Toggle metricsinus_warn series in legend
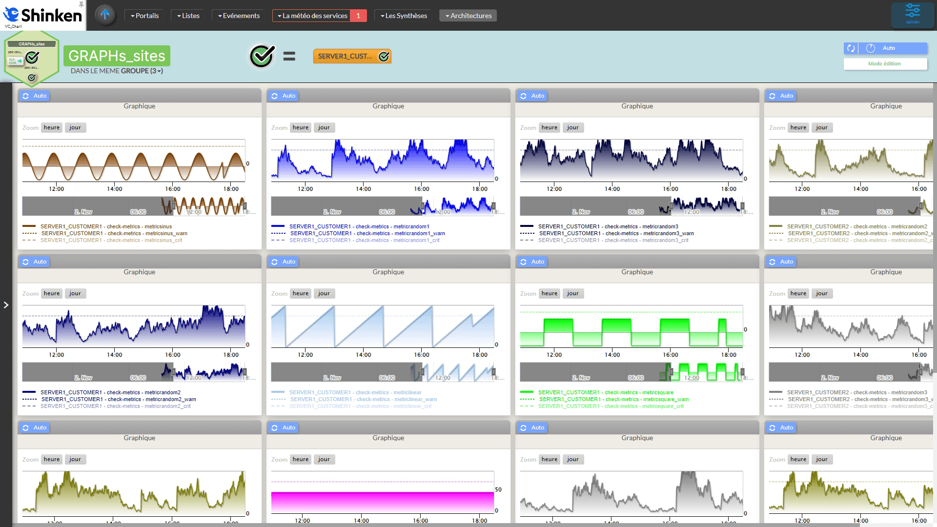The image size is (937, 527). [x=114, y=233]
